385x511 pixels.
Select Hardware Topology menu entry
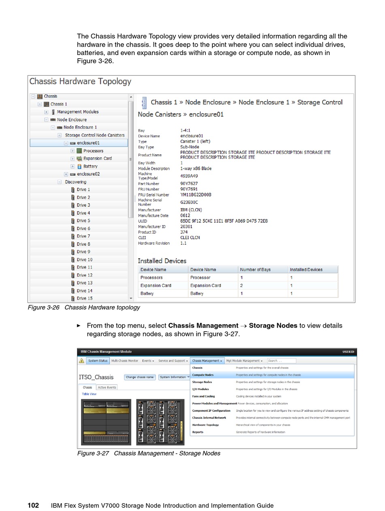coord(272,425)
